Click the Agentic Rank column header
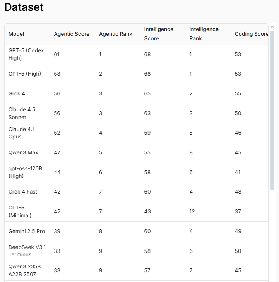Screen dimensions: 279x282 (115, 34)
